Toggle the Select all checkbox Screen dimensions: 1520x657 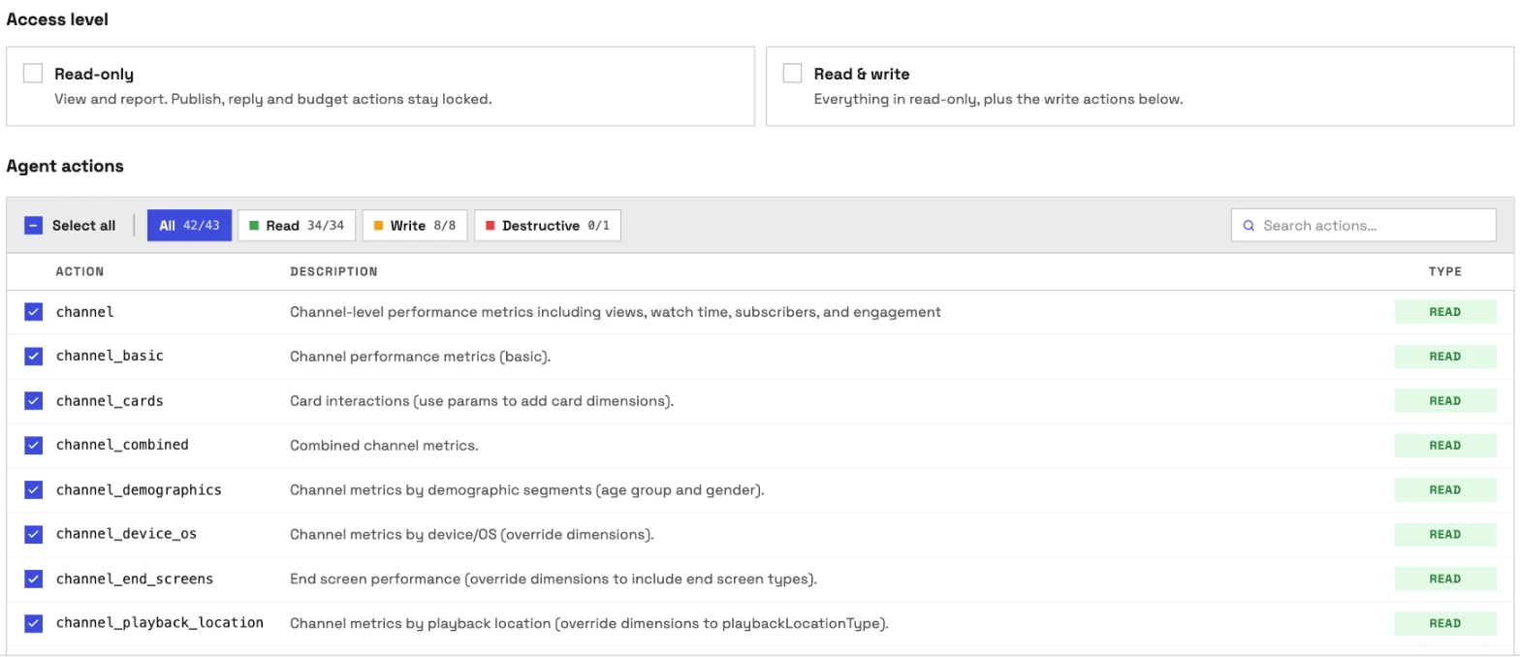point(33,226)
